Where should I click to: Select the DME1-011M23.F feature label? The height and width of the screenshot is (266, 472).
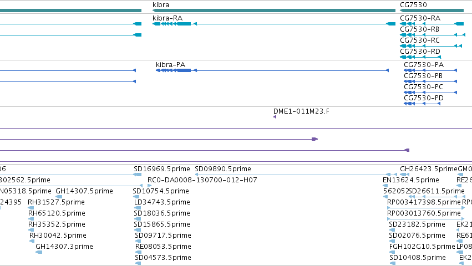tap(301, 111)
